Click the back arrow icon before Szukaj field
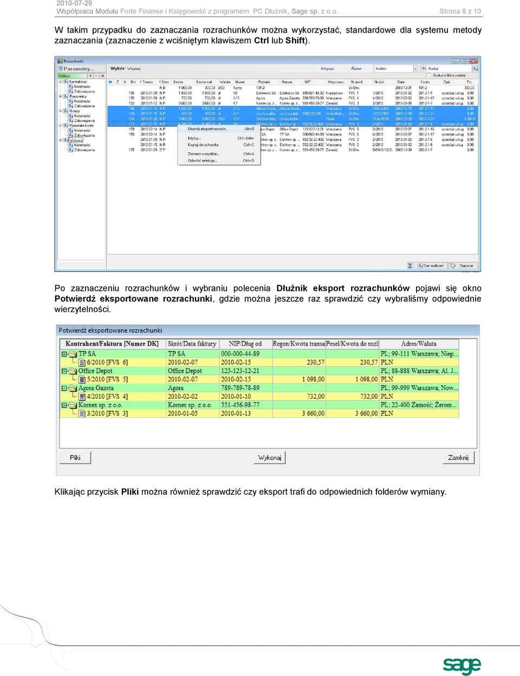Viewport: 520px width, 676px height. point(424,69)
